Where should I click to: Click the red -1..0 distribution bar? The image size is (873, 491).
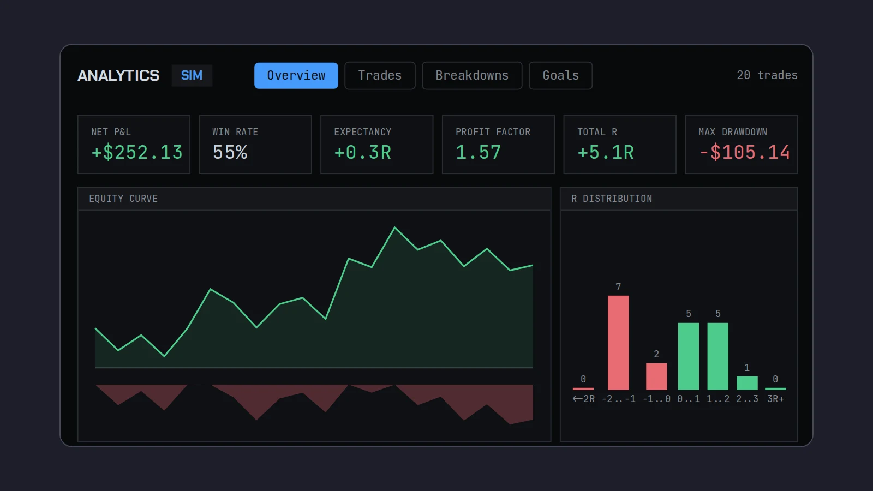click(x=656, y=376)
